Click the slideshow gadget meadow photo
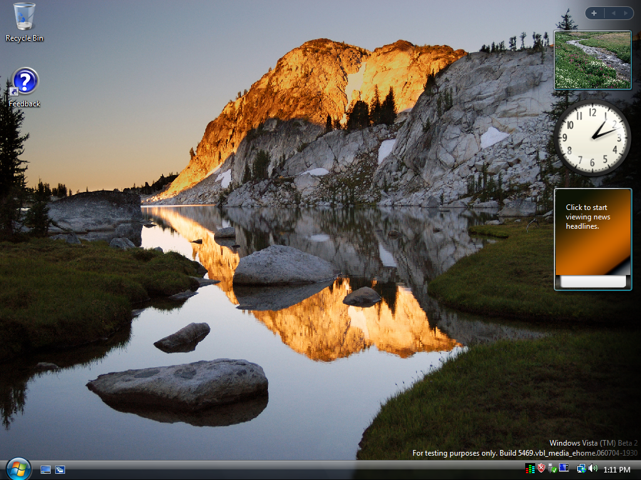 593,60
